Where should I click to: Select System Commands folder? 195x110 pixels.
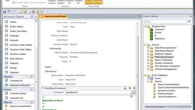tap(164, 63)
